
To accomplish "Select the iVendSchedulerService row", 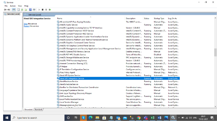I will pos(118,84).
